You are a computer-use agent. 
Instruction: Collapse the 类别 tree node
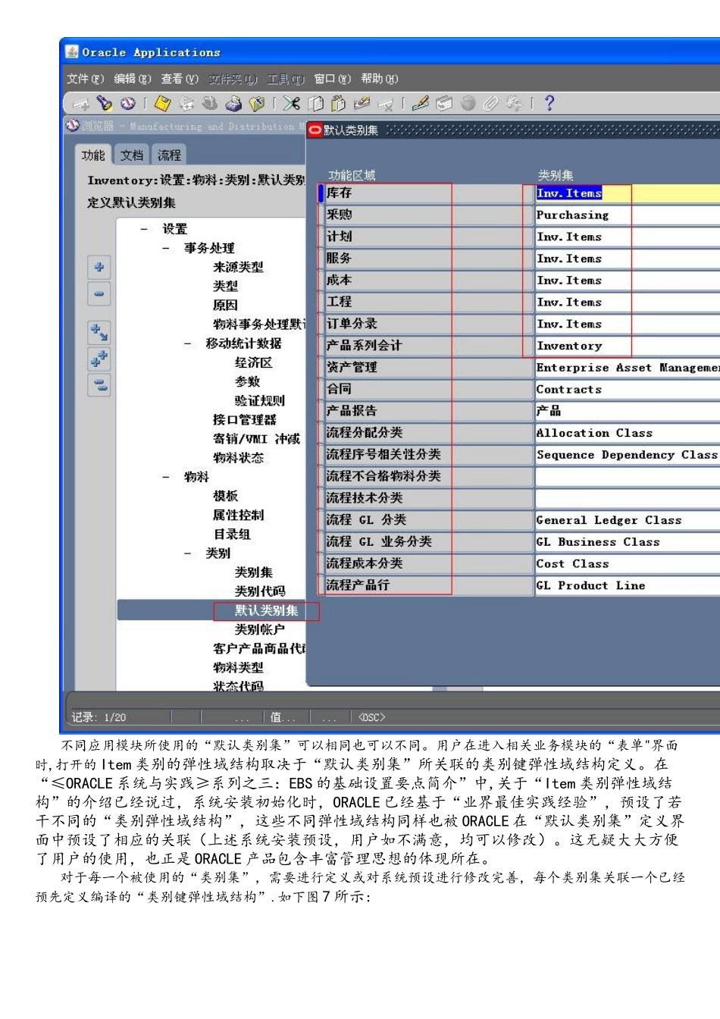pos(188,553)
